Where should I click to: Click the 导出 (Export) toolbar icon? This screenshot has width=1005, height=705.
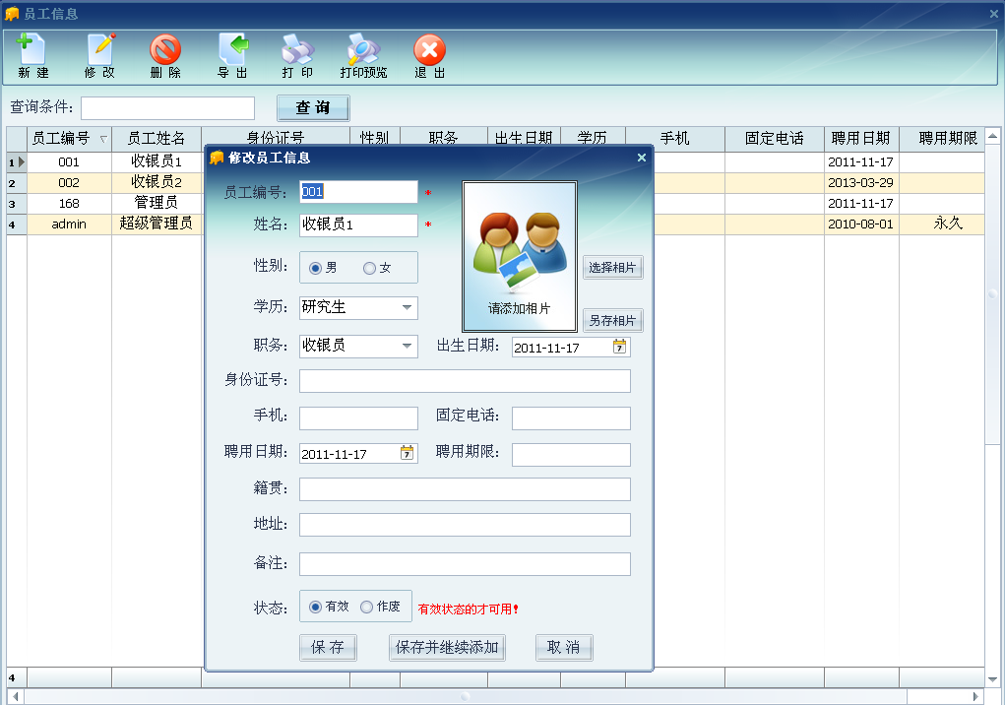(232, 55)
